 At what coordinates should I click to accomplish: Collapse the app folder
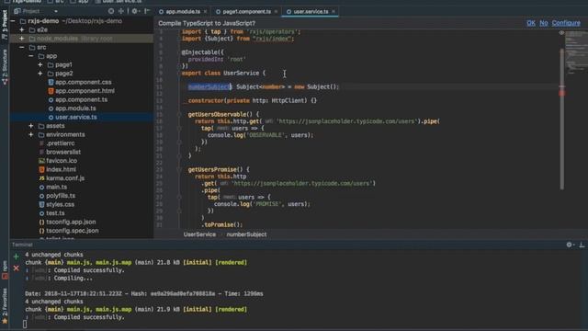[31, 56]
